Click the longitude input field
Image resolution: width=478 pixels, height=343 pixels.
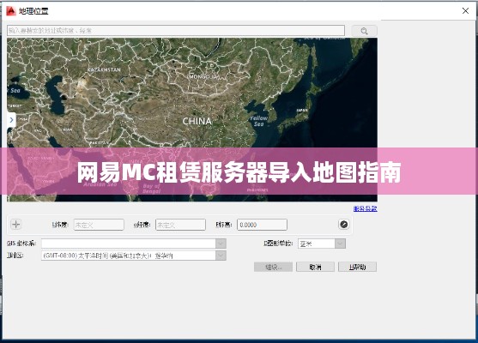click(180, 225)
